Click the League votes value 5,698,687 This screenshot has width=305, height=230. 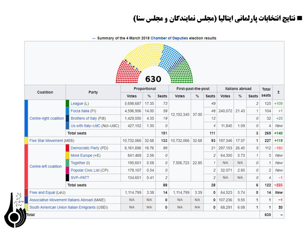(x=133, y=104)
